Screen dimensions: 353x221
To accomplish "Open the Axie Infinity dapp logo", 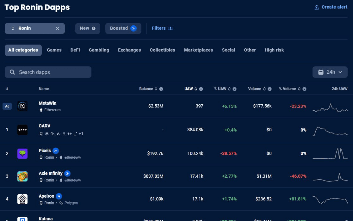I will click(22, 176).
